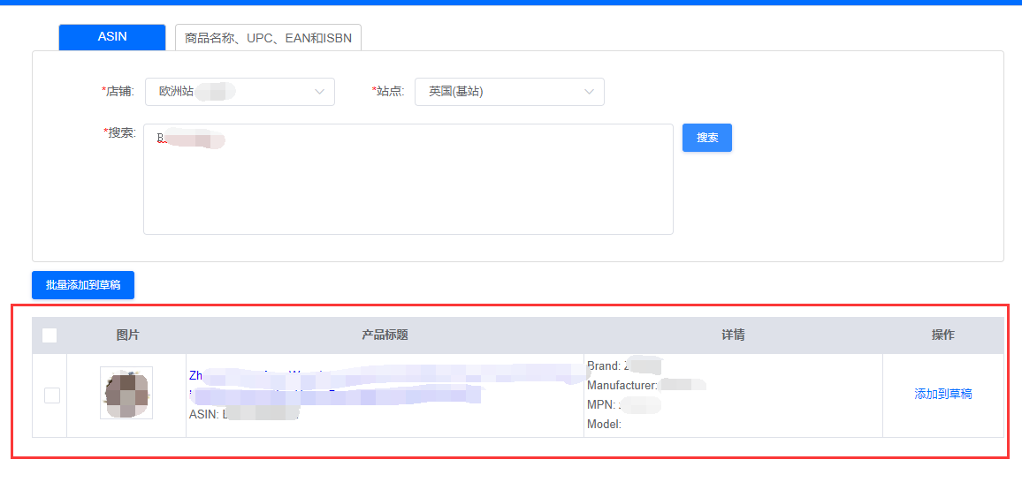Viewport: 1022px width, 482px height.
Task: Click the chevron arrow in the 店铺 selector
Action: click(x=319, y=92)
